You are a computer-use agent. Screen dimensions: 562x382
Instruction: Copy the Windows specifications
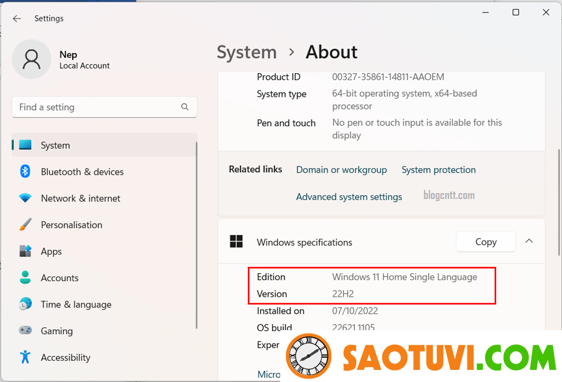[486, 241]
